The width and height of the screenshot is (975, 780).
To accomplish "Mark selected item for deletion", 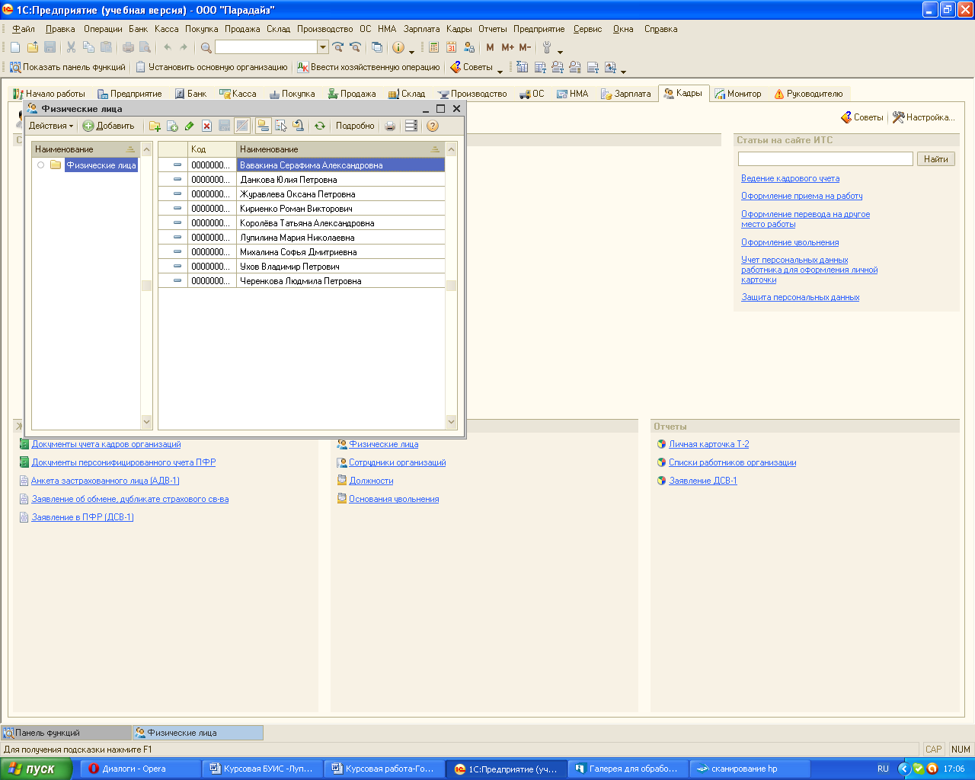I will click(x=206, y=126).
